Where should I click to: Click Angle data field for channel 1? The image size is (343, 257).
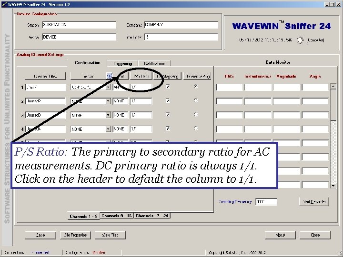coord(315,87)
